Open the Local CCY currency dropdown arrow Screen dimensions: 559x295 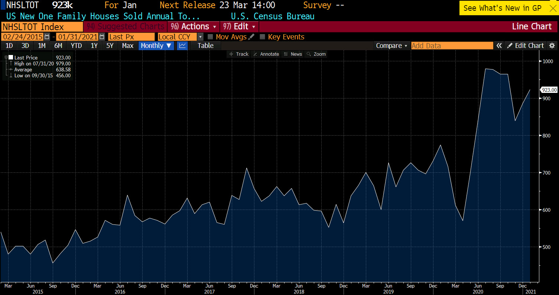click(x=201, y=37)
